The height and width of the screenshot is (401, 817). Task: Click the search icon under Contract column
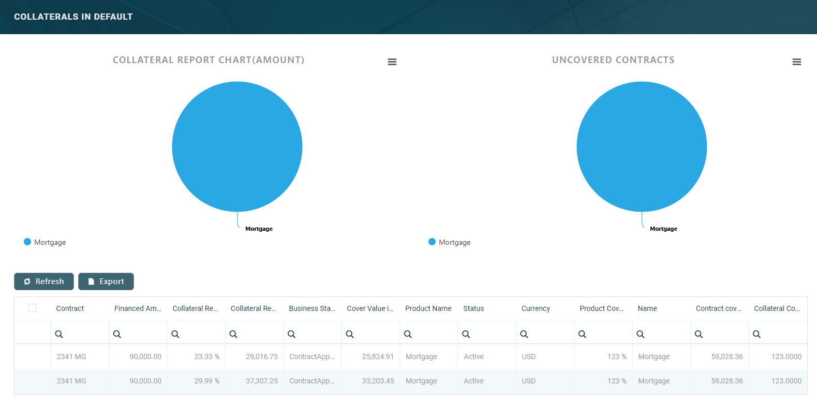tap(59, 334)
